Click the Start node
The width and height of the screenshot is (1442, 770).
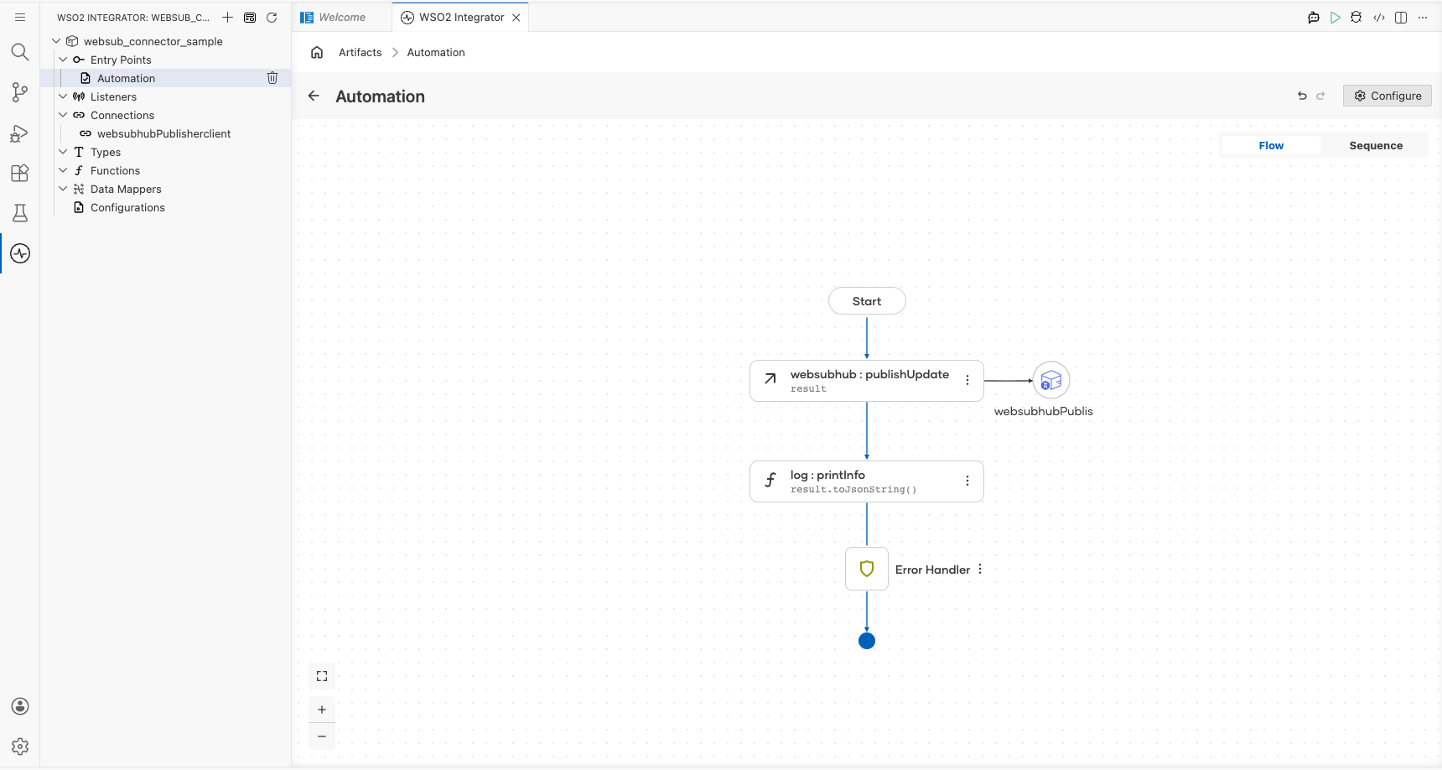pos(867,301)
